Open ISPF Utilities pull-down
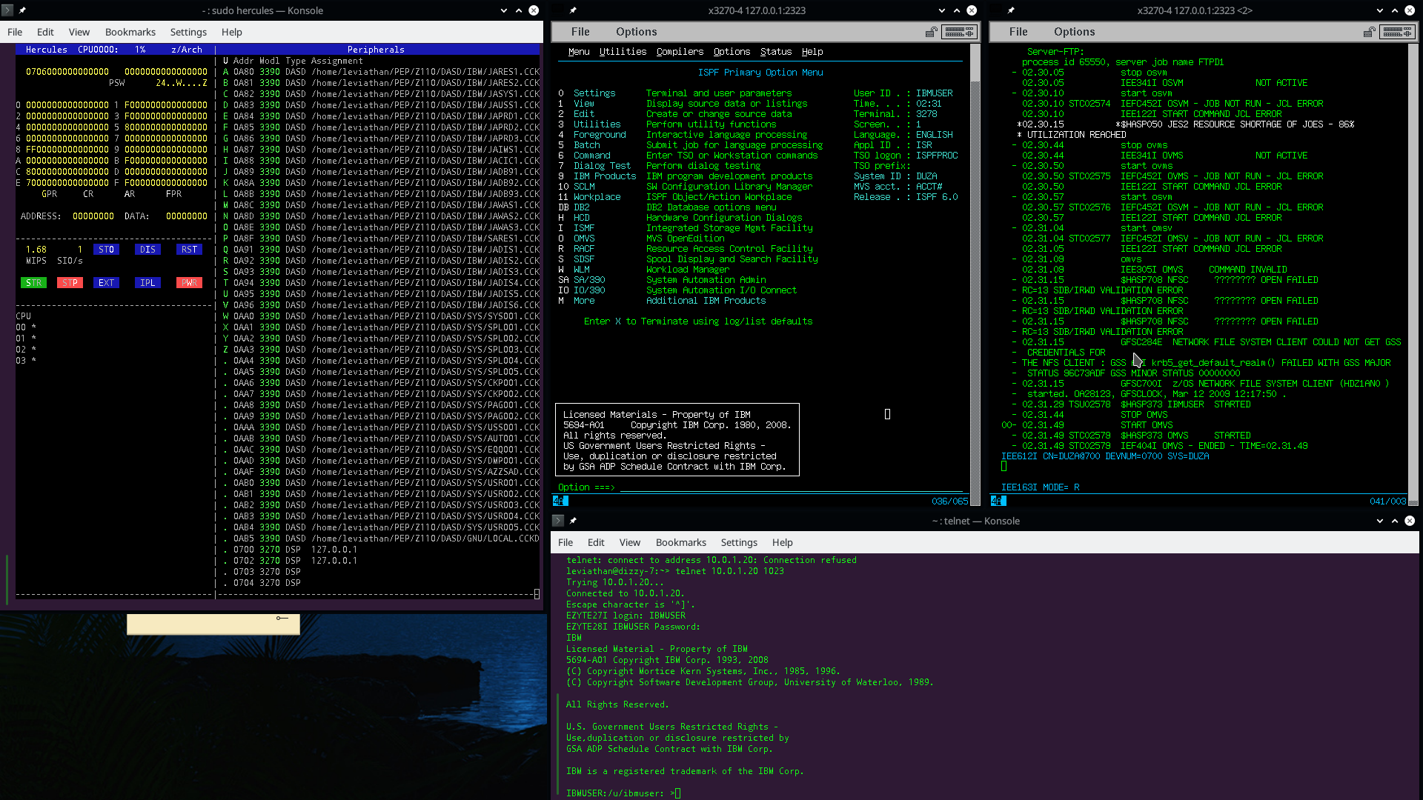 623,52
